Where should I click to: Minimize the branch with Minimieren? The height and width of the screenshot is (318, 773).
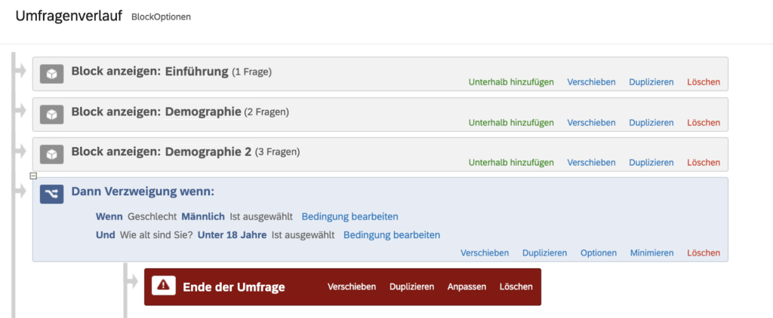(651, 253)
